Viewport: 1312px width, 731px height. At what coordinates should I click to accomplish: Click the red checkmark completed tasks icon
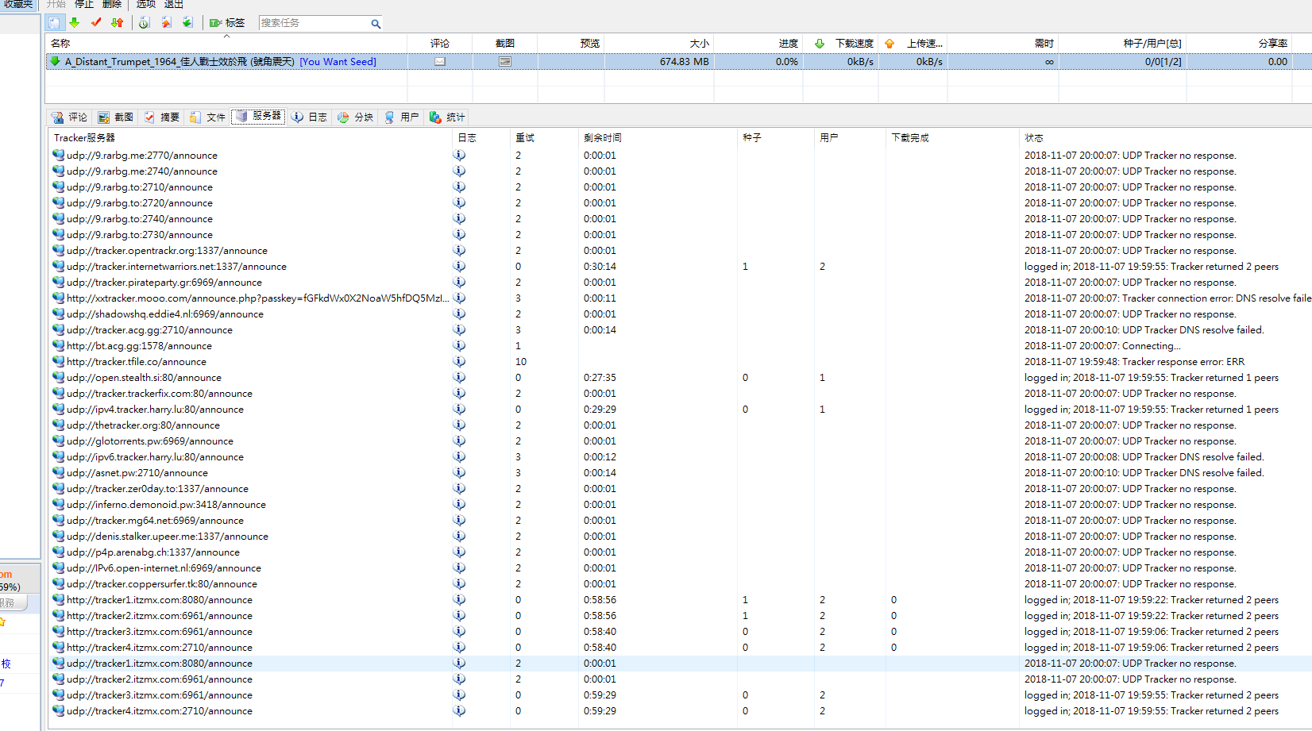(x=96, y=23)
